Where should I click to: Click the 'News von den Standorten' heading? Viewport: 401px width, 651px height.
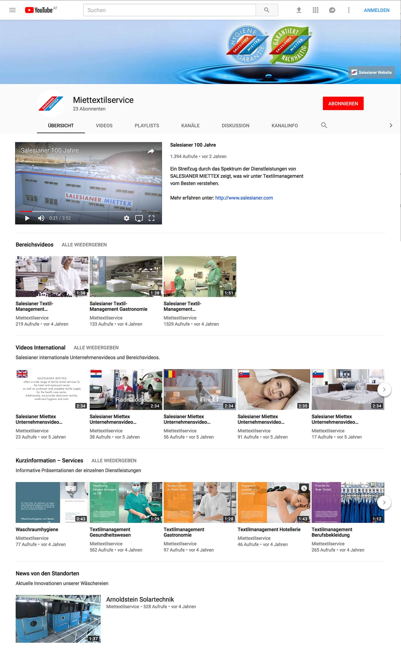pyautogui.click(x=47, y=573)
